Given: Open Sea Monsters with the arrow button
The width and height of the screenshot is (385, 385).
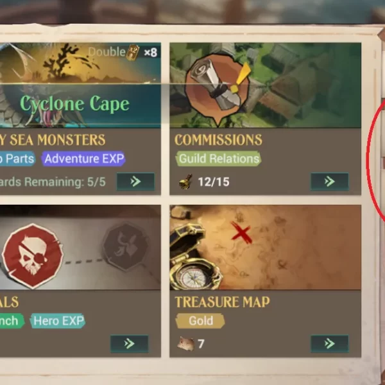Looking at the screenshot, I should 135,182.
